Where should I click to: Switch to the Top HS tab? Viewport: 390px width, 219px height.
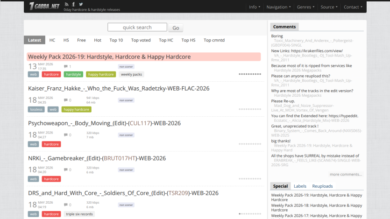tap(188, 40)
